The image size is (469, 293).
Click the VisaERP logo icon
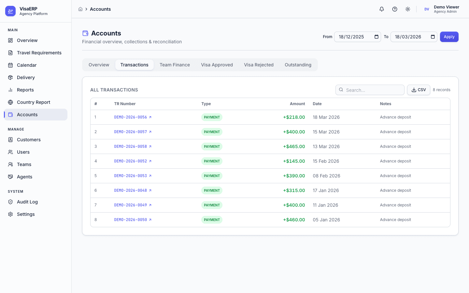tap(10, 11)
